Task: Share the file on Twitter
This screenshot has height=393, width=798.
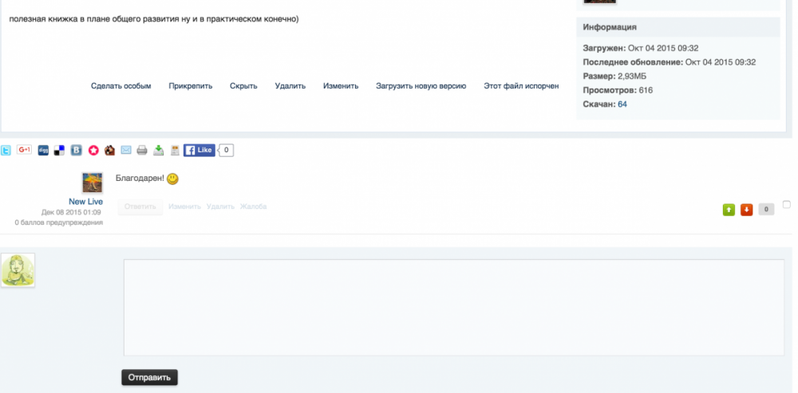Action: [x=6, y=150]
